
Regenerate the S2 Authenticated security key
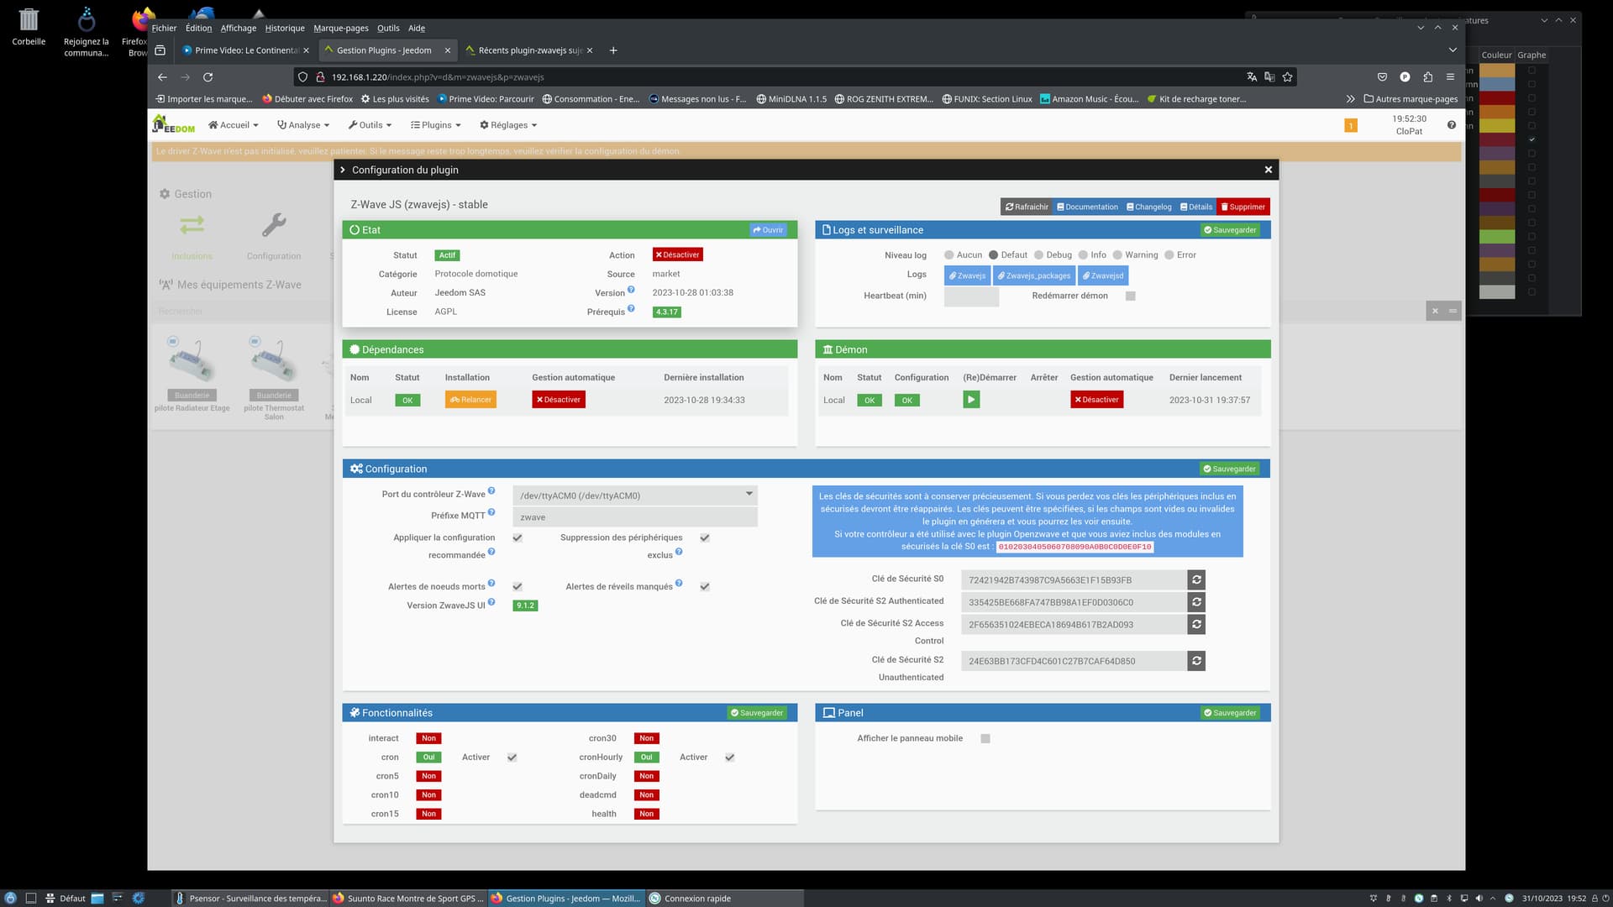1196,602
